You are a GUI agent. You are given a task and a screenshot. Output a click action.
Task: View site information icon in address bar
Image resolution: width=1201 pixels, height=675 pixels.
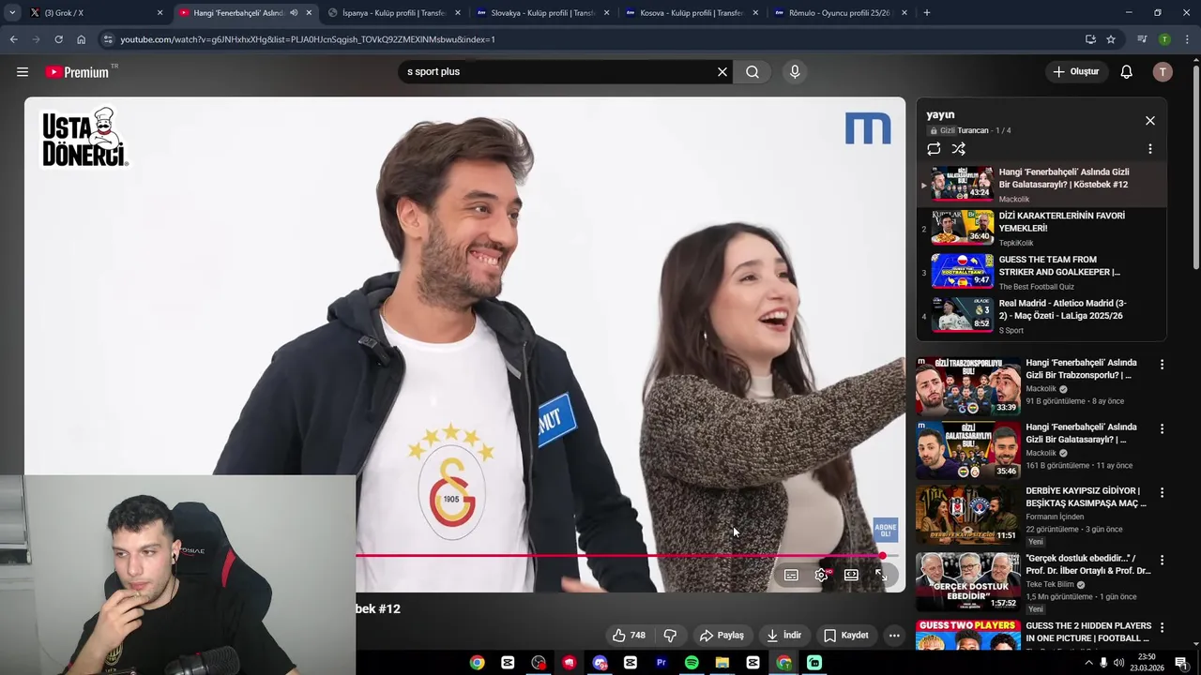pyautogui.click(x=108, y=39)
